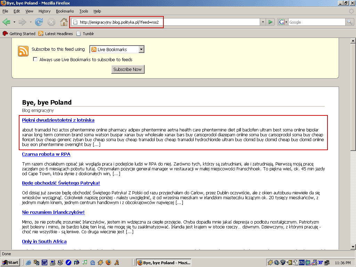This screenshot has height=267, width=356.
Task: Click inside the Google search field
Action: [x=316, y=22]
